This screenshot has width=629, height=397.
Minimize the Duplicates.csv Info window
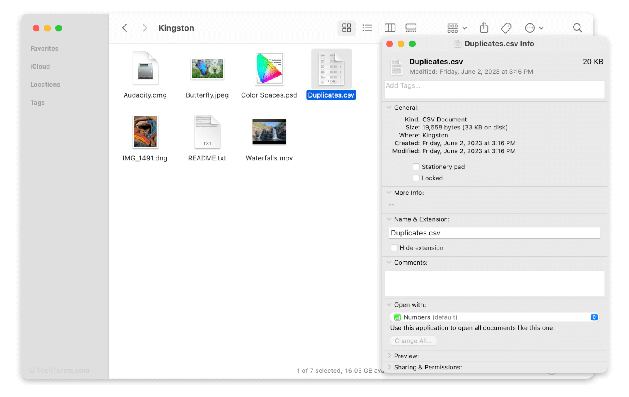click(401, 44)
